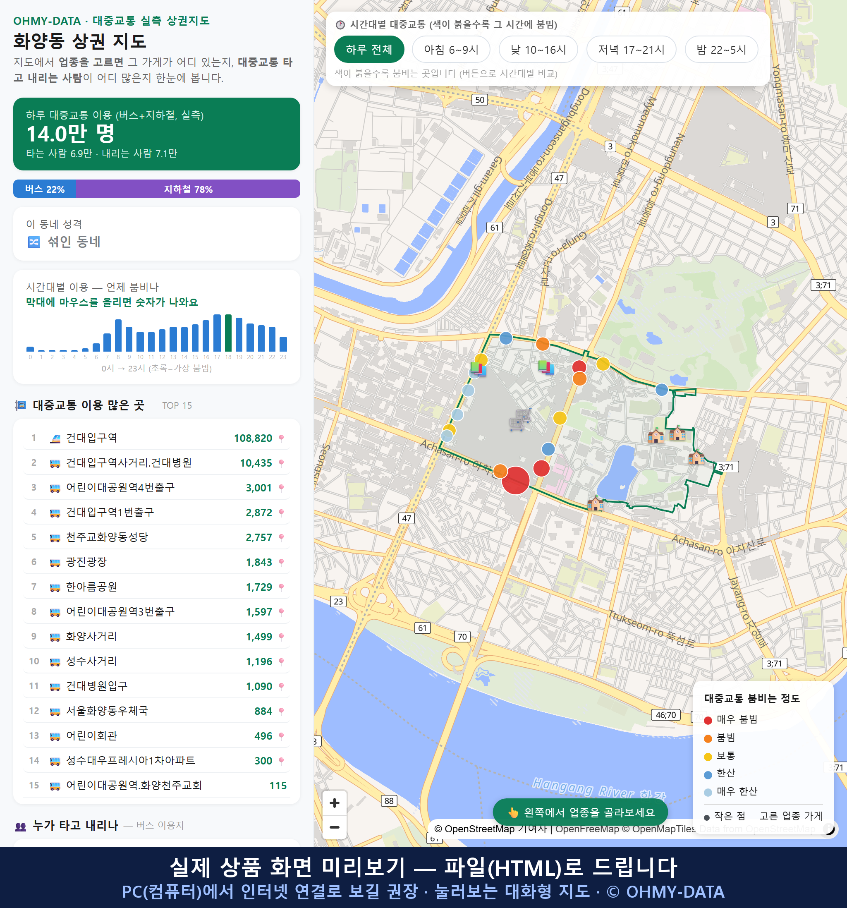This screenshot has height=908, width=847.
Task: Select the 밤 22~5시 time filter
Action: tap(721, 49)
